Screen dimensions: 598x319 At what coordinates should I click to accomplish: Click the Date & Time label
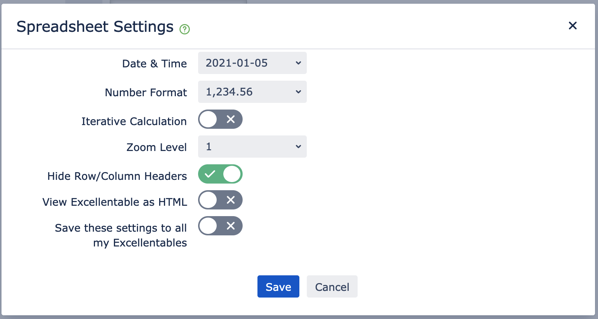[x=154, y=64]
